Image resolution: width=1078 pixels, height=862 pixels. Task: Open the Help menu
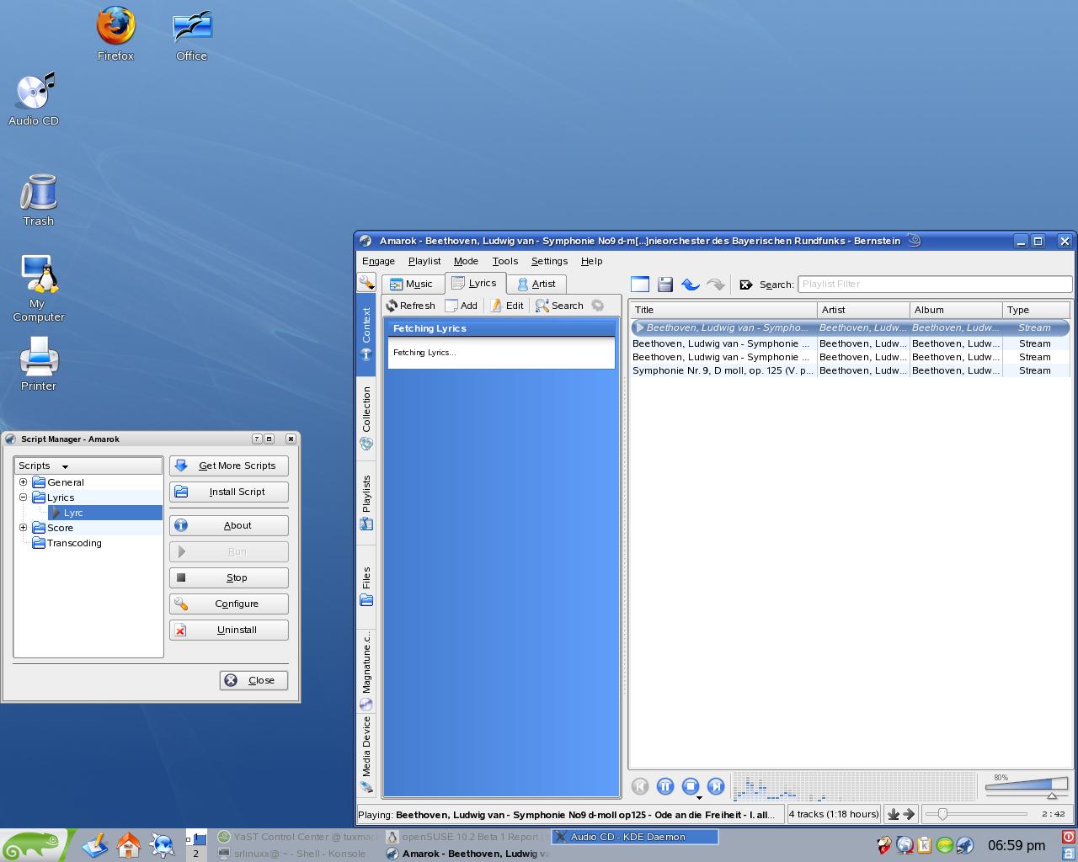592,261
